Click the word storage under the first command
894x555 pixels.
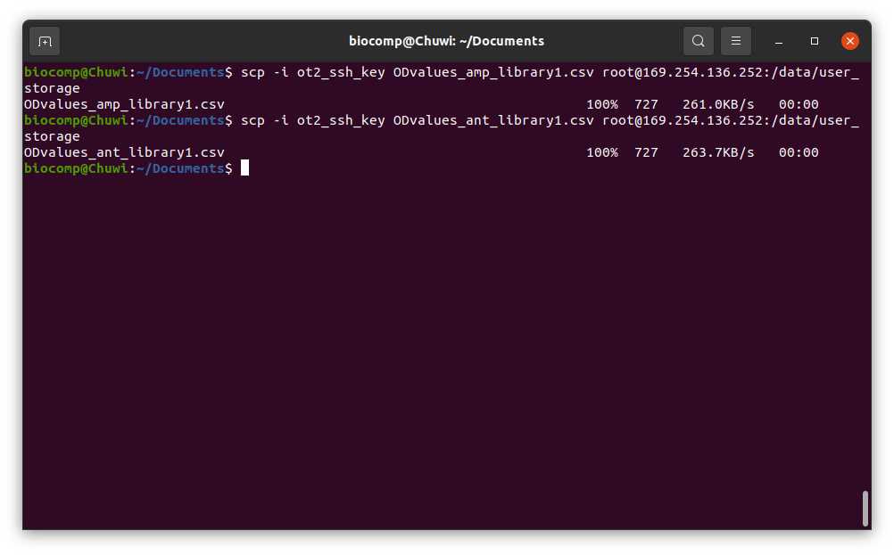[x=52, y=89]
